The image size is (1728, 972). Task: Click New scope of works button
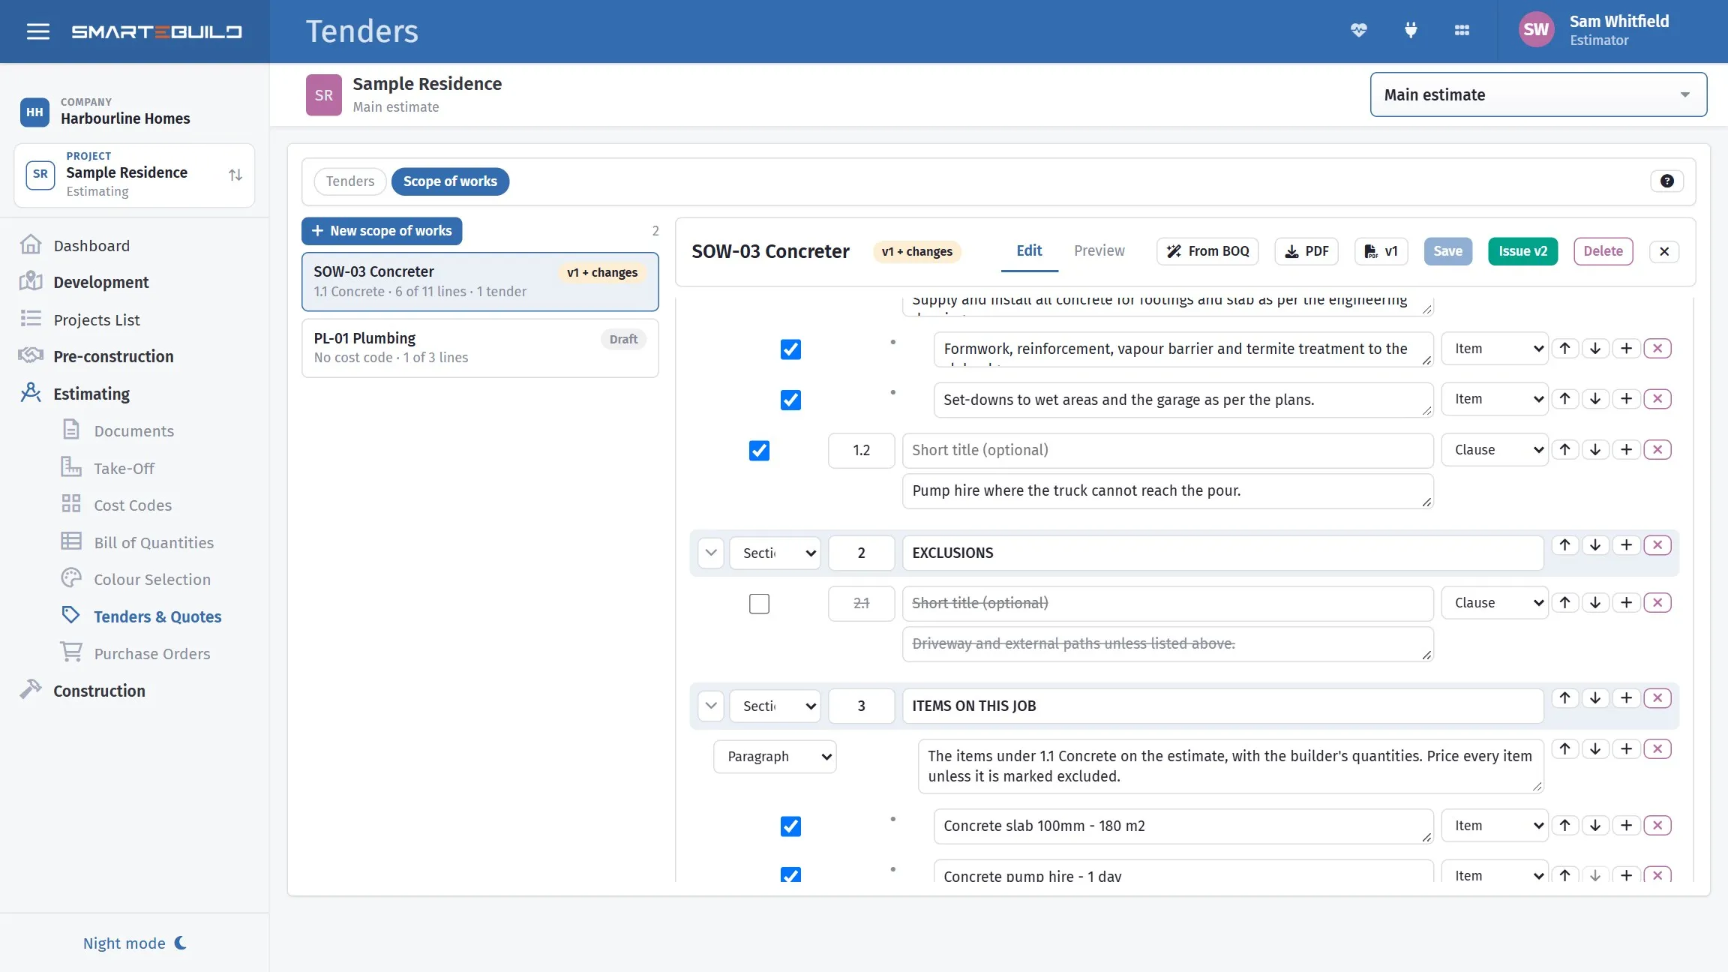pos(382,231)
